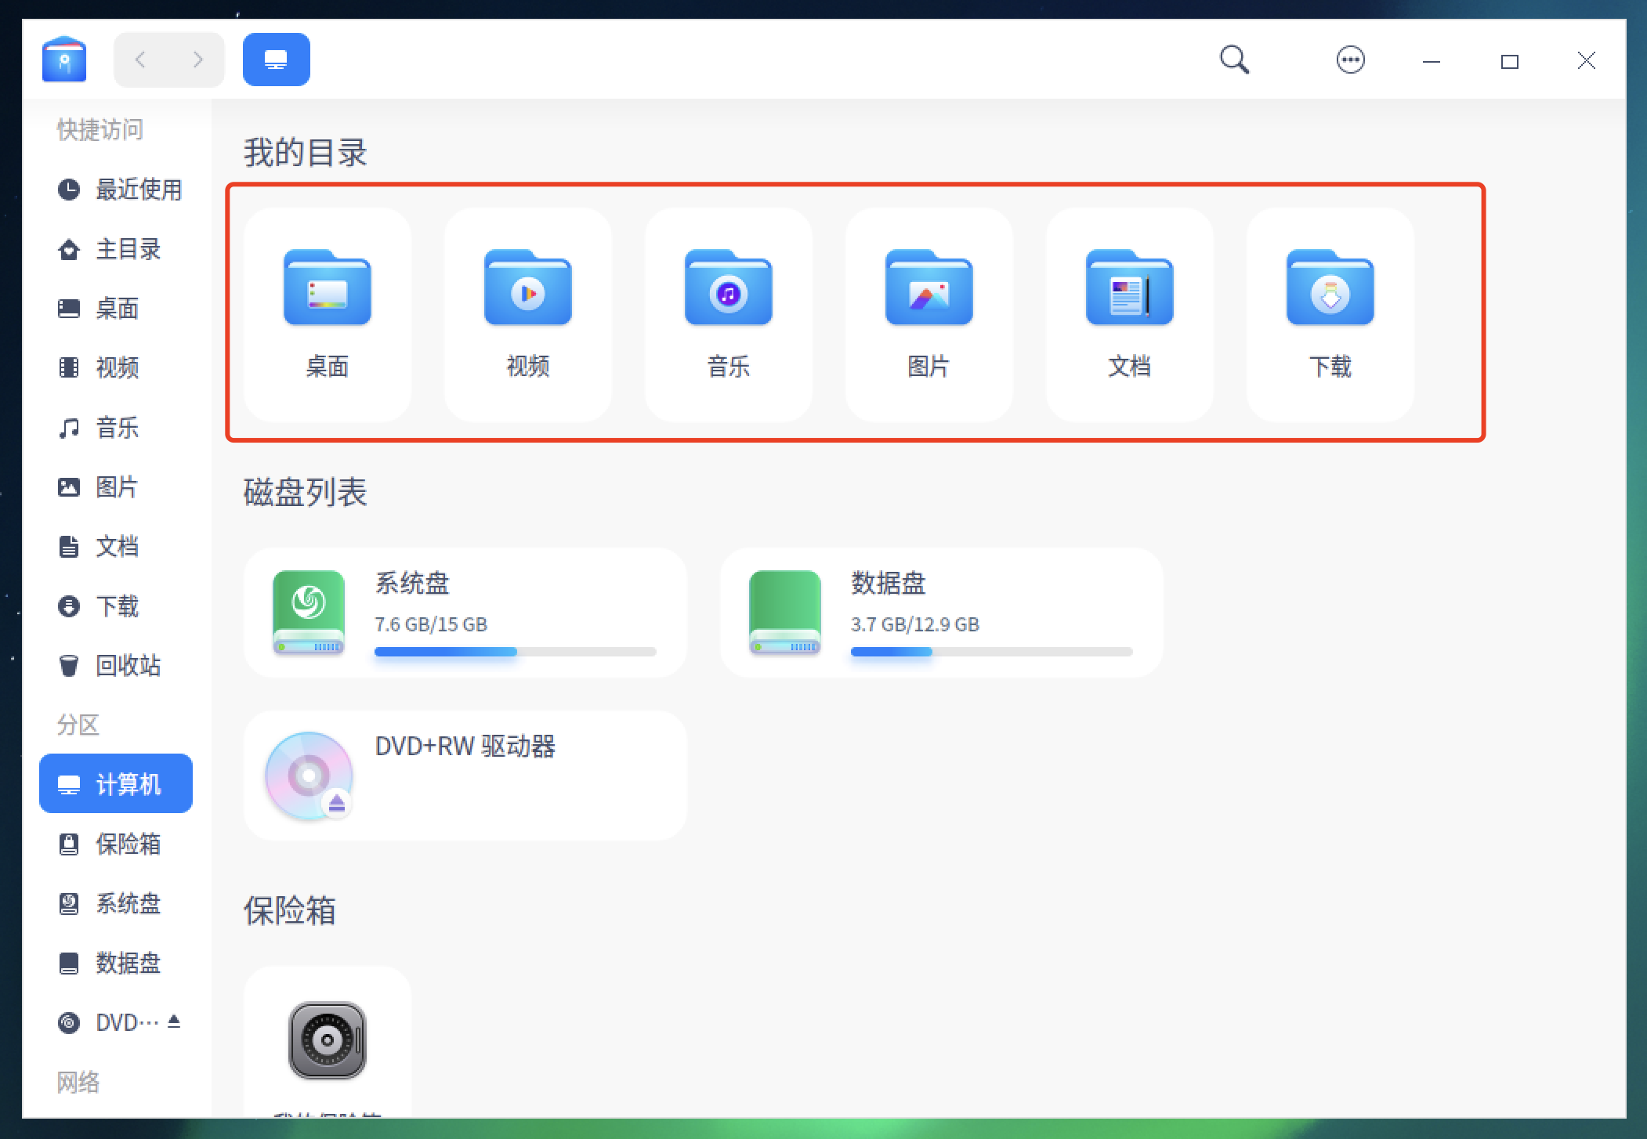This screenshot has width=1647, height=1139.
Task: Select 文档 in the sidebar
Action: point(116,547)
